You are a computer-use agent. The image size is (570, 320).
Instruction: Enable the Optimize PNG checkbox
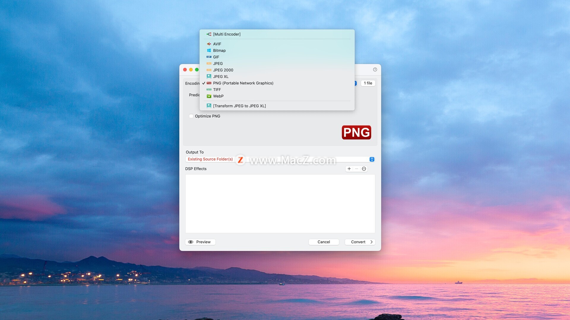coord(191,116)
